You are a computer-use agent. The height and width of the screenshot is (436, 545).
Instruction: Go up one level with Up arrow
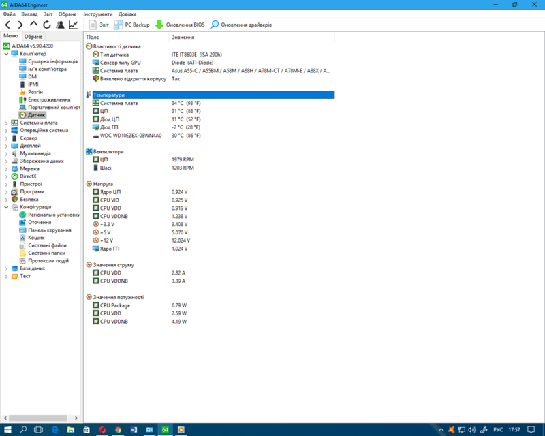click(x=33, y=25)
